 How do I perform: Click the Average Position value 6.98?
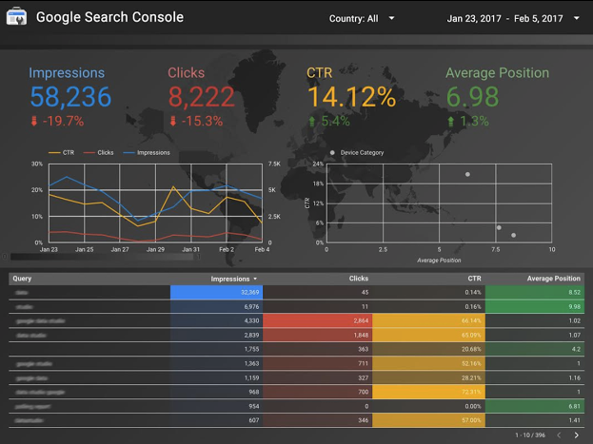tap(472, 97)
